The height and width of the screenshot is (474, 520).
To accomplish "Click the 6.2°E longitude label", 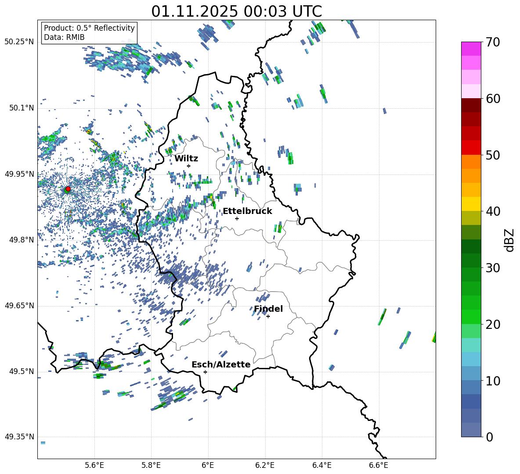I will 265,465.
